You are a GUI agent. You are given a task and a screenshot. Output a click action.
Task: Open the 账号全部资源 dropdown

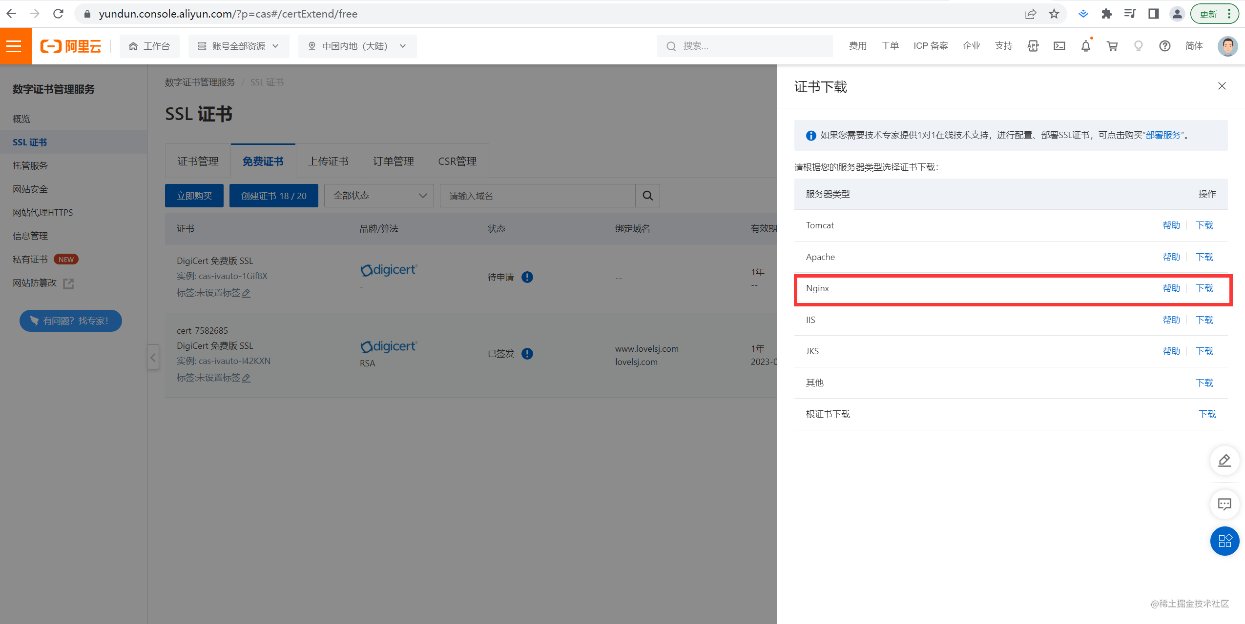point(238,46)
